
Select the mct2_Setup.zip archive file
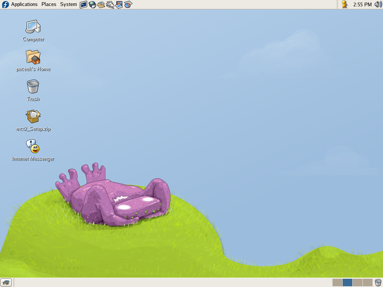point(33,117)
